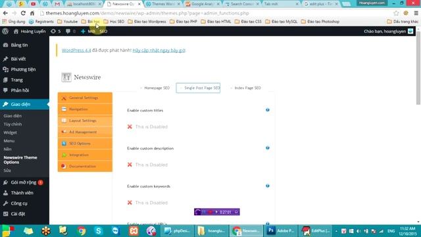This screenshot has width=421, height=237.
Task: Open Đào tạo HTML bookmarks folder
Action: click(x=216, y=22)
